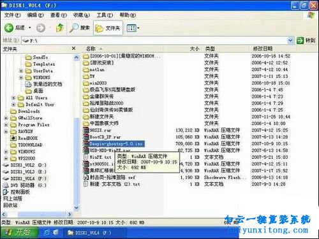Screen dimensions: 319x239
Task: Open the View menu
Action: click(59, 15)
